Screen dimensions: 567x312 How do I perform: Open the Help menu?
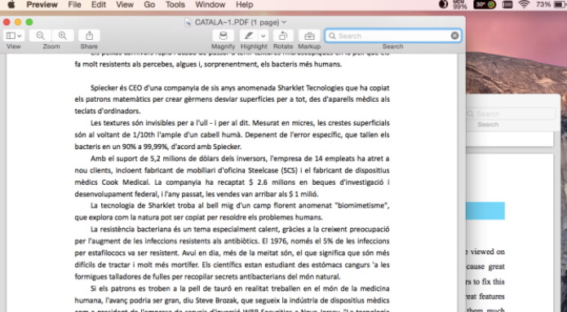coord(245,5)
